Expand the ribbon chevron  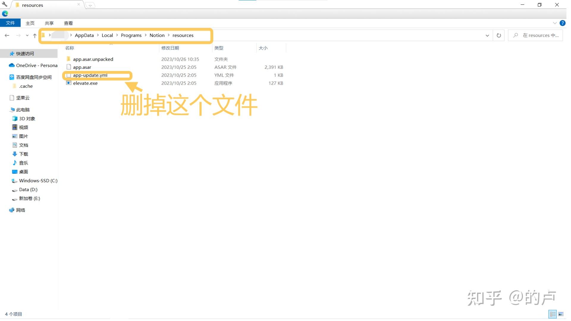click(555, 23)
